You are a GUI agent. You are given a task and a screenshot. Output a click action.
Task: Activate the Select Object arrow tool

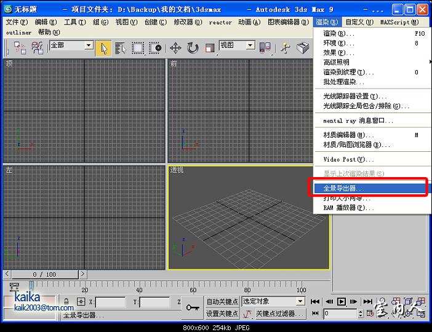[103, 48]
